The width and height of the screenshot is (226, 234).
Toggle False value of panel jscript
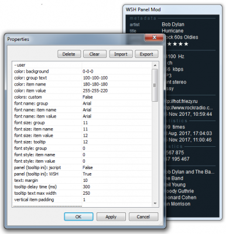point(88,168)
